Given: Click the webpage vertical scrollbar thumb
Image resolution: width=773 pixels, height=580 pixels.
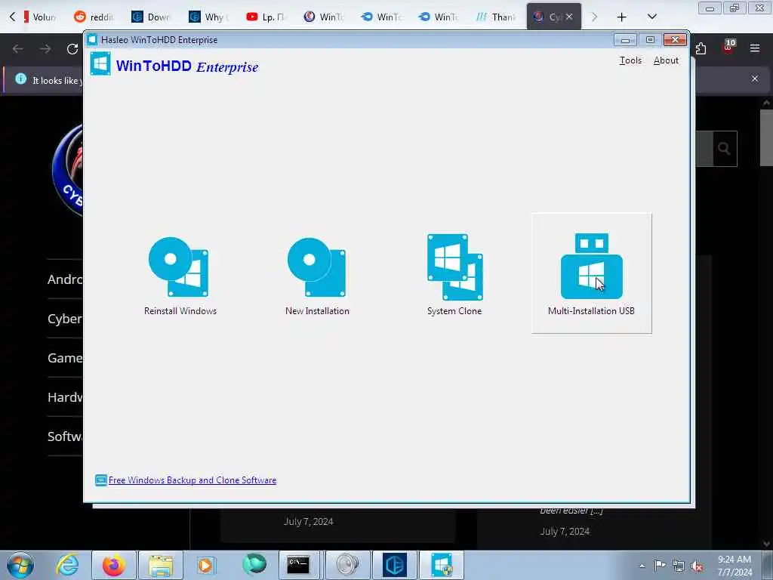Looking at the screenshot, I should (766, 138).
